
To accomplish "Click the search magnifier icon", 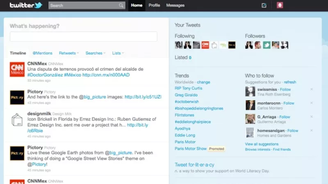I will pos(121,5).
